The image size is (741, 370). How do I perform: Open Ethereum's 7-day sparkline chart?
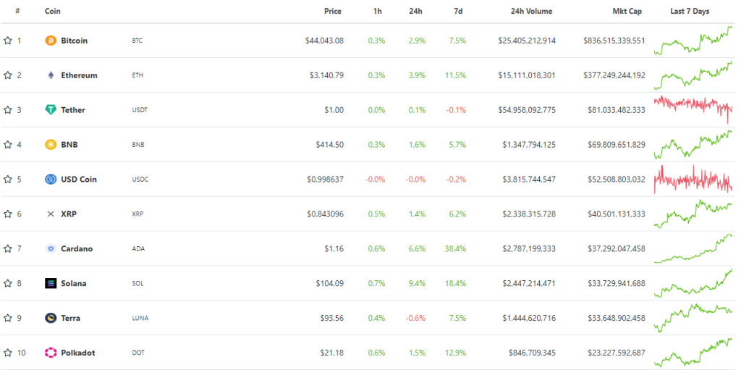[693, 75]
